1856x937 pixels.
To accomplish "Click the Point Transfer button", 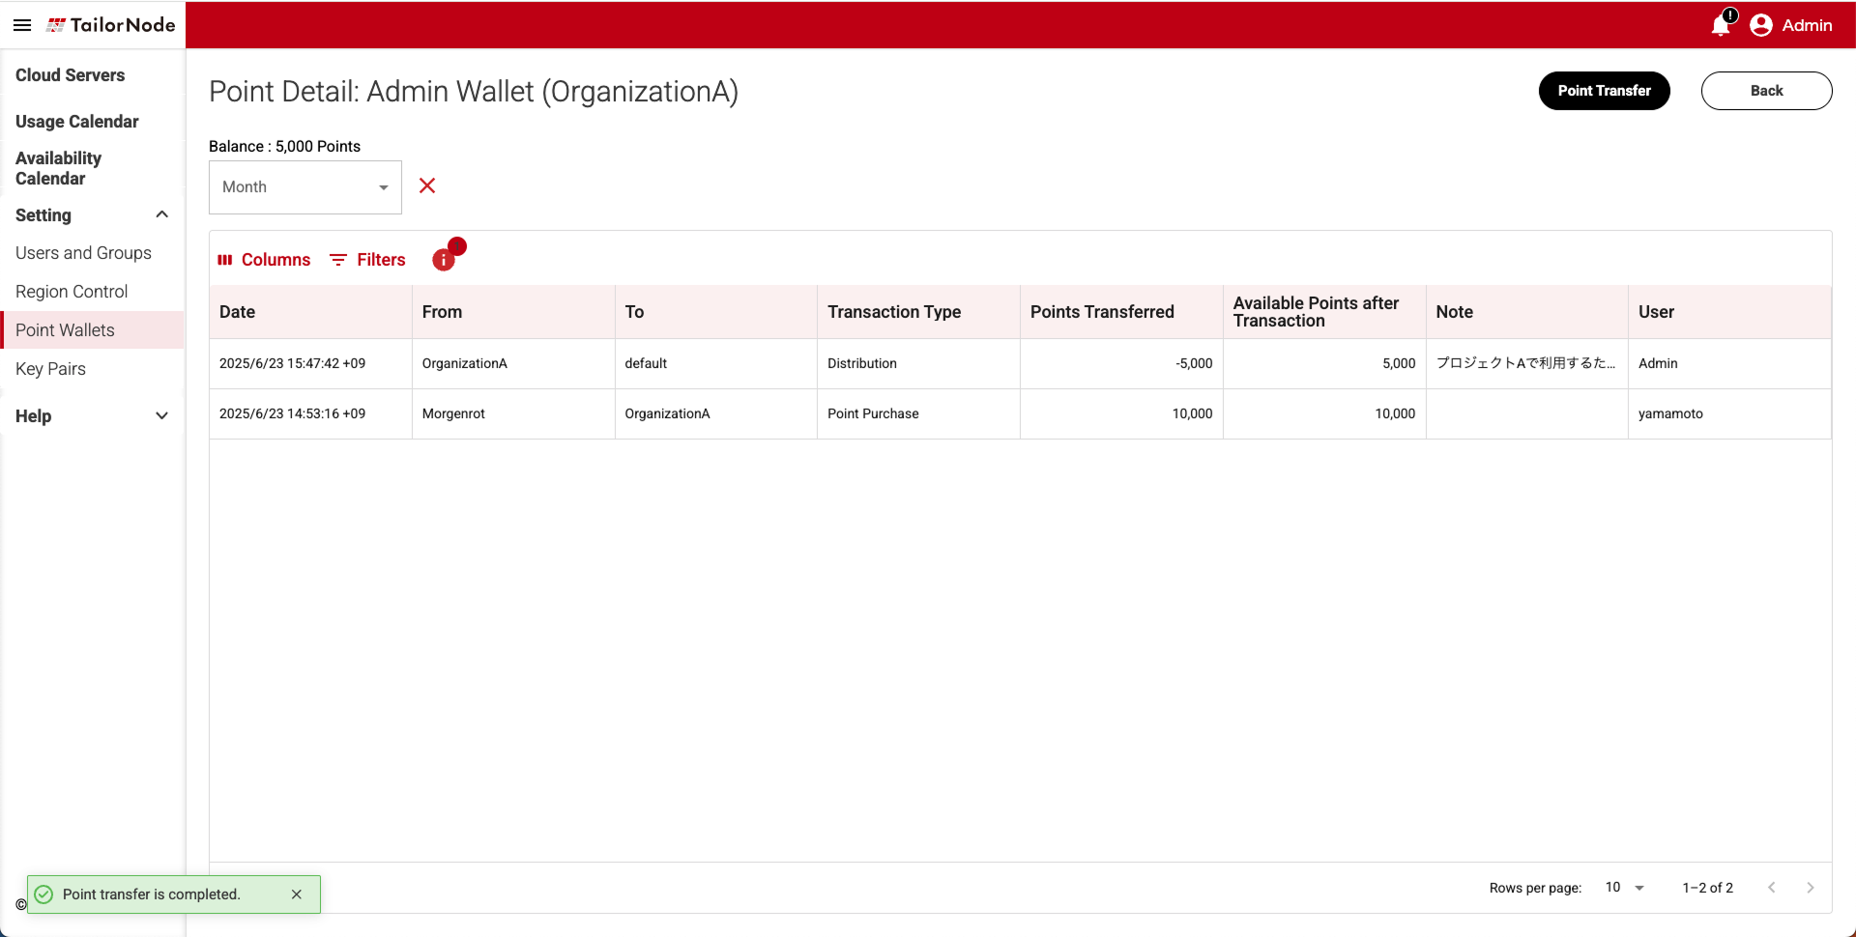I will click(x=1604, y=91).
